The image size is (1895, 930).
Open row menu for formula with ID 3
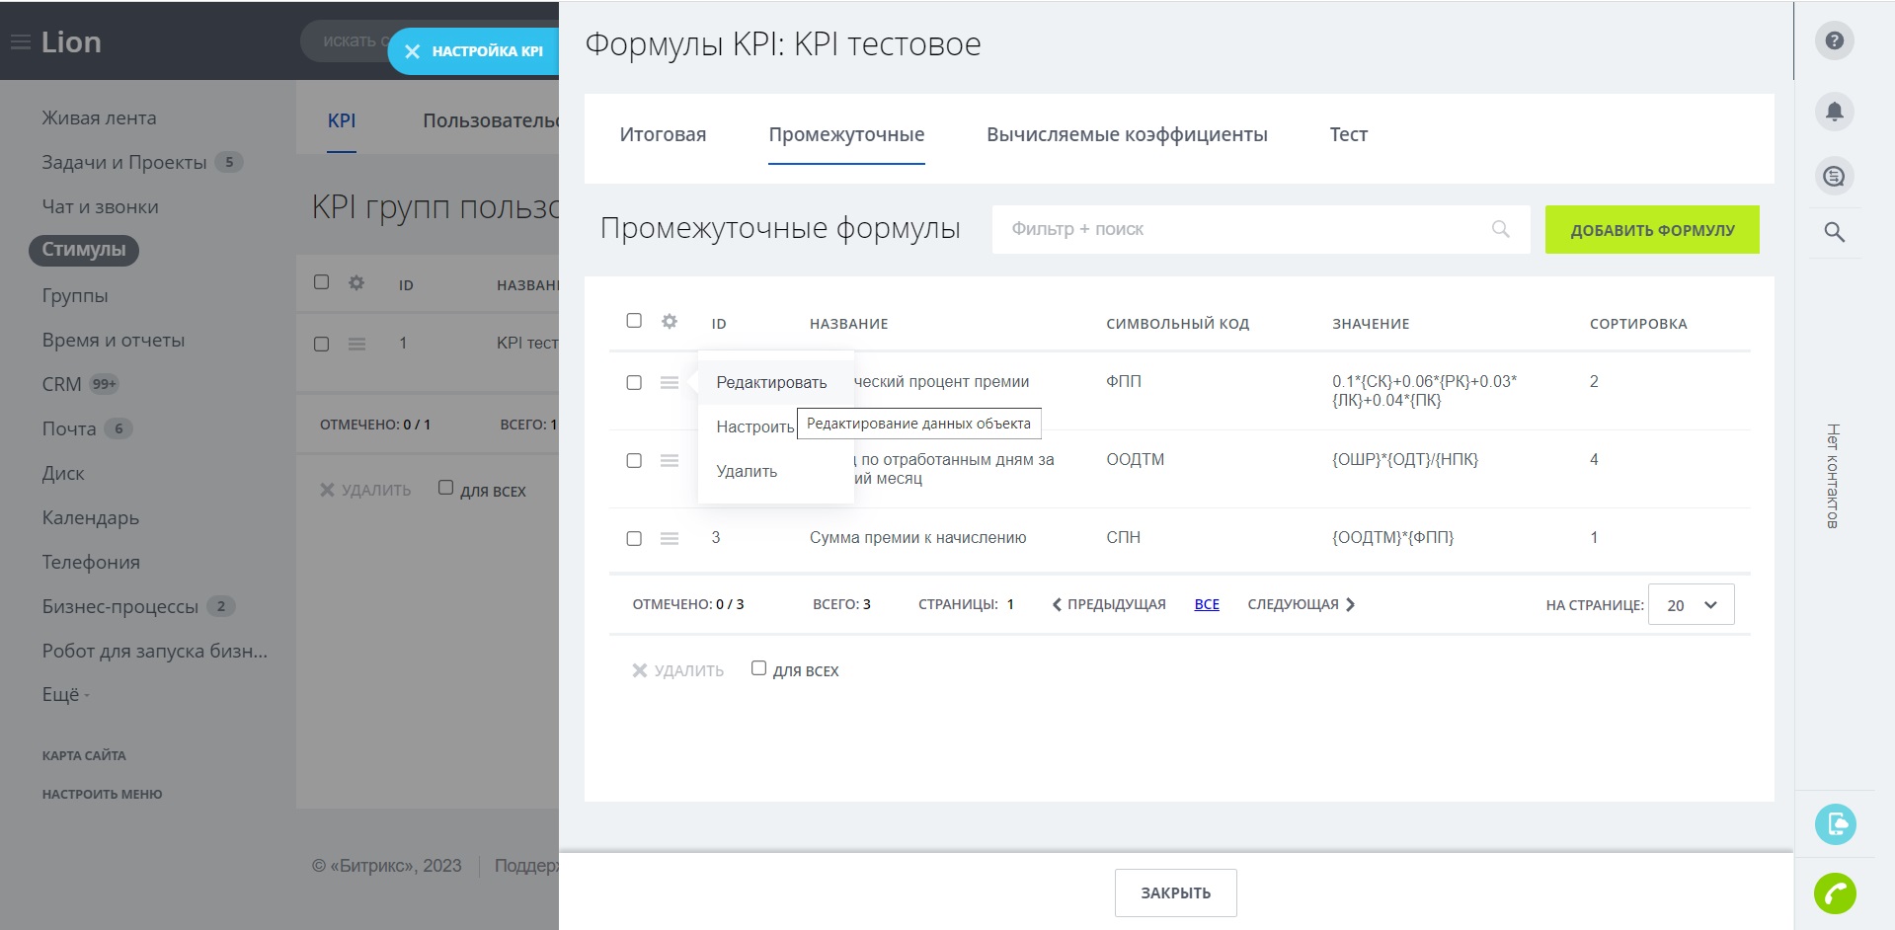670,538
